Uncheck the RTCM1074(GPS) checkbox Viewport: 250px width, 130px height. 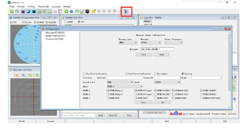point(155,90)
